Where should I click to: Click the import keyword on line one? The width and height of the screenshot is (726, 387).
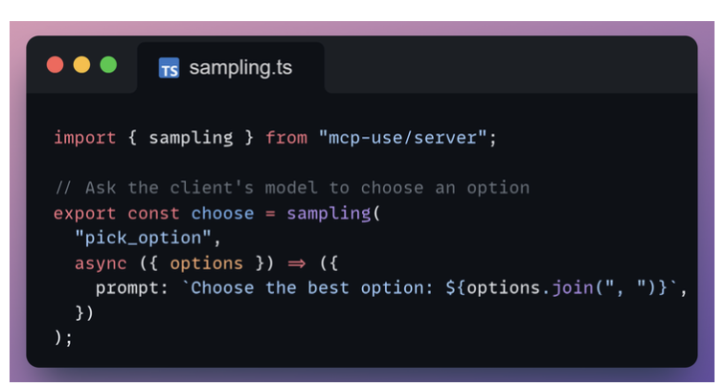tap(84, 138)
